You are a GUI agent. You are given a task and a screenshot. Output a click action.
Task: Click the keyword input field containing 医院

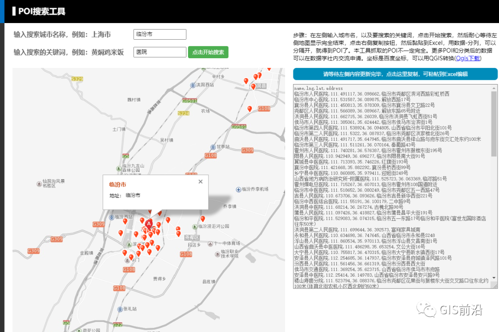tap(160, 52)
